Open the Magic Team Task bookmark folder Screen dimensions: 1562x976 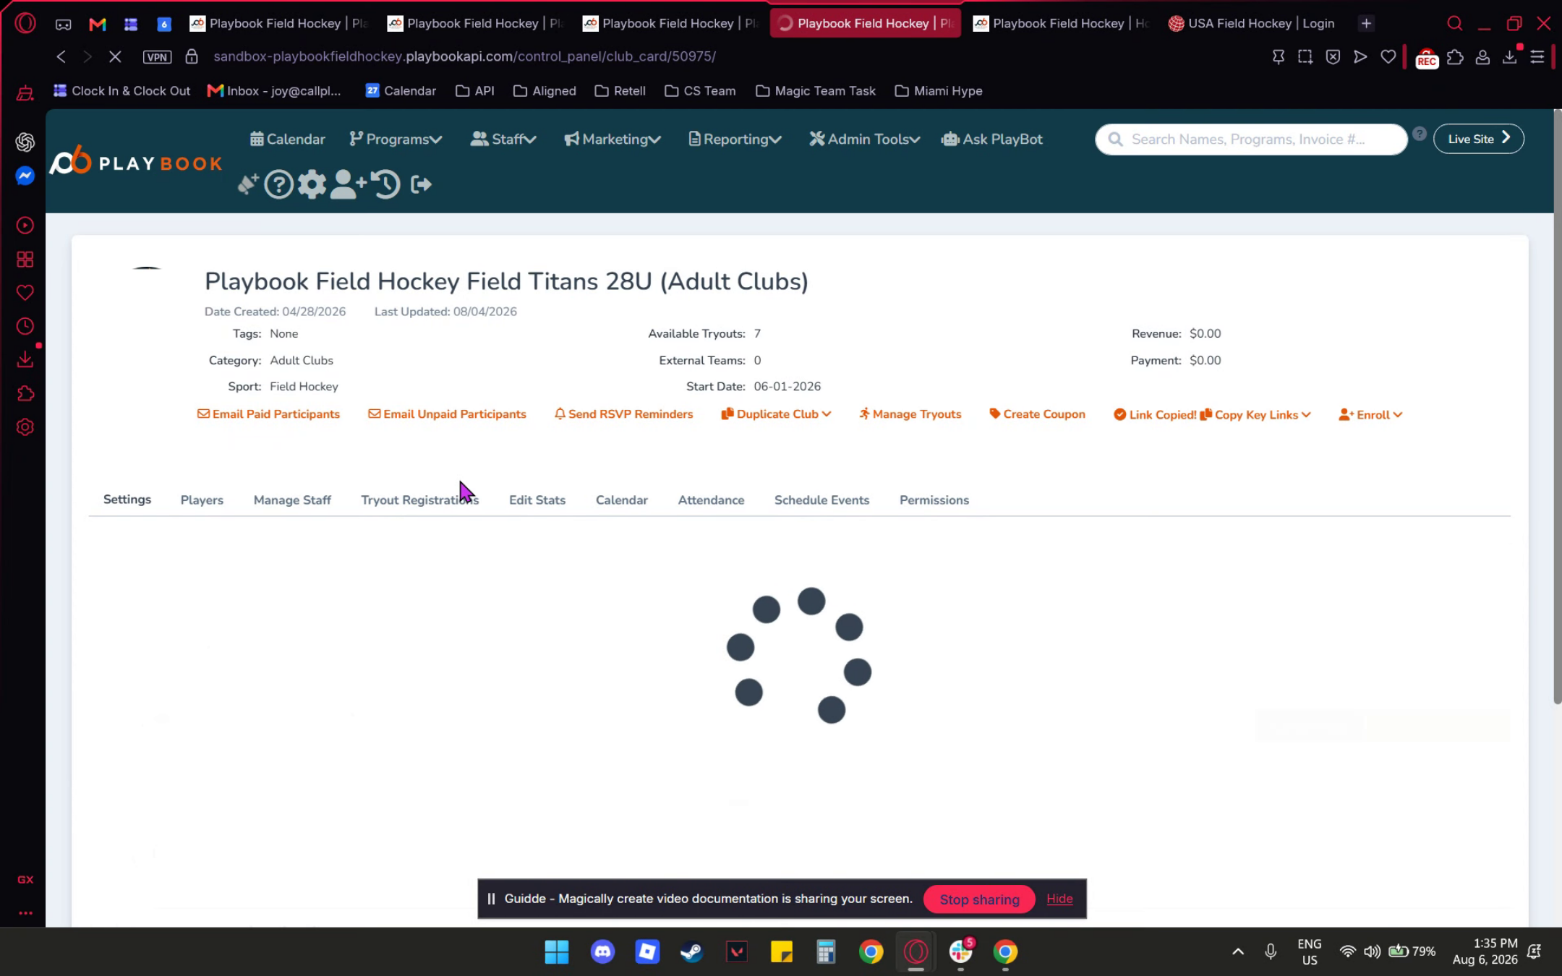click(816, 91)
